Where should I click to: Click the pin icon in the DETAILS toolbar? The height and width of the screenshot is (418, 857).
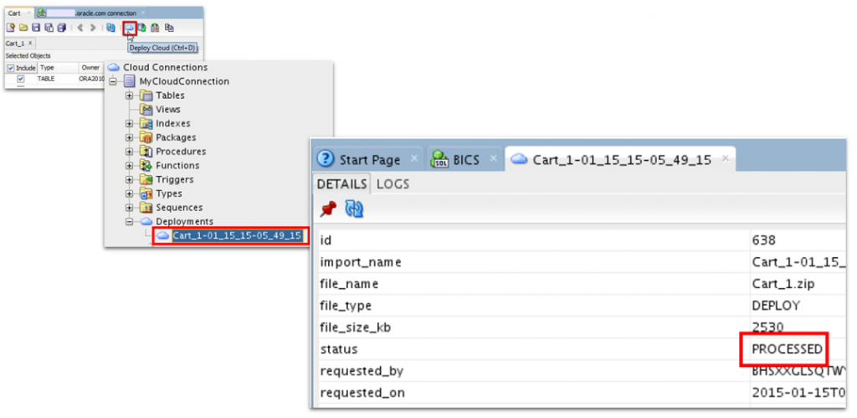(x=328, y=210)
